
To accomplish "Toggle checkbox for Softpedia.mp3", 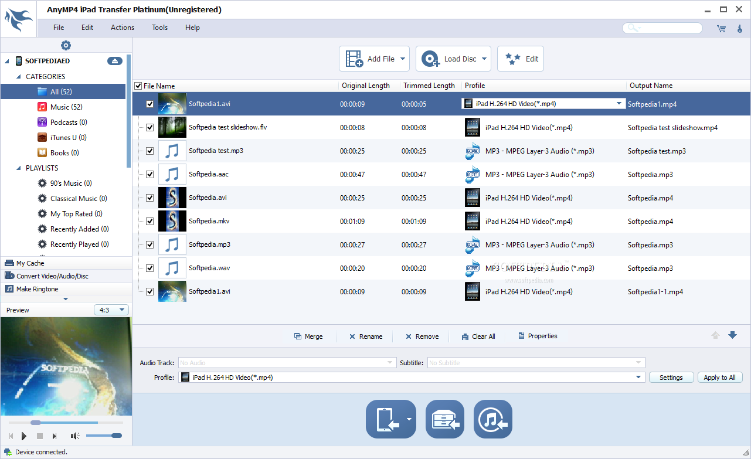I will [x=149, y=244].
